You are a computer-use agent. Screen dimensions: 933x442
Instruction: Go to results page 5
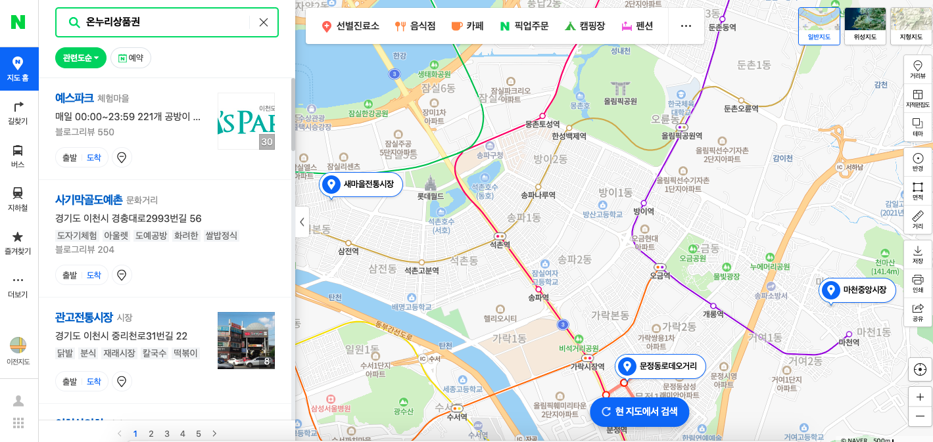pos(199,433)
